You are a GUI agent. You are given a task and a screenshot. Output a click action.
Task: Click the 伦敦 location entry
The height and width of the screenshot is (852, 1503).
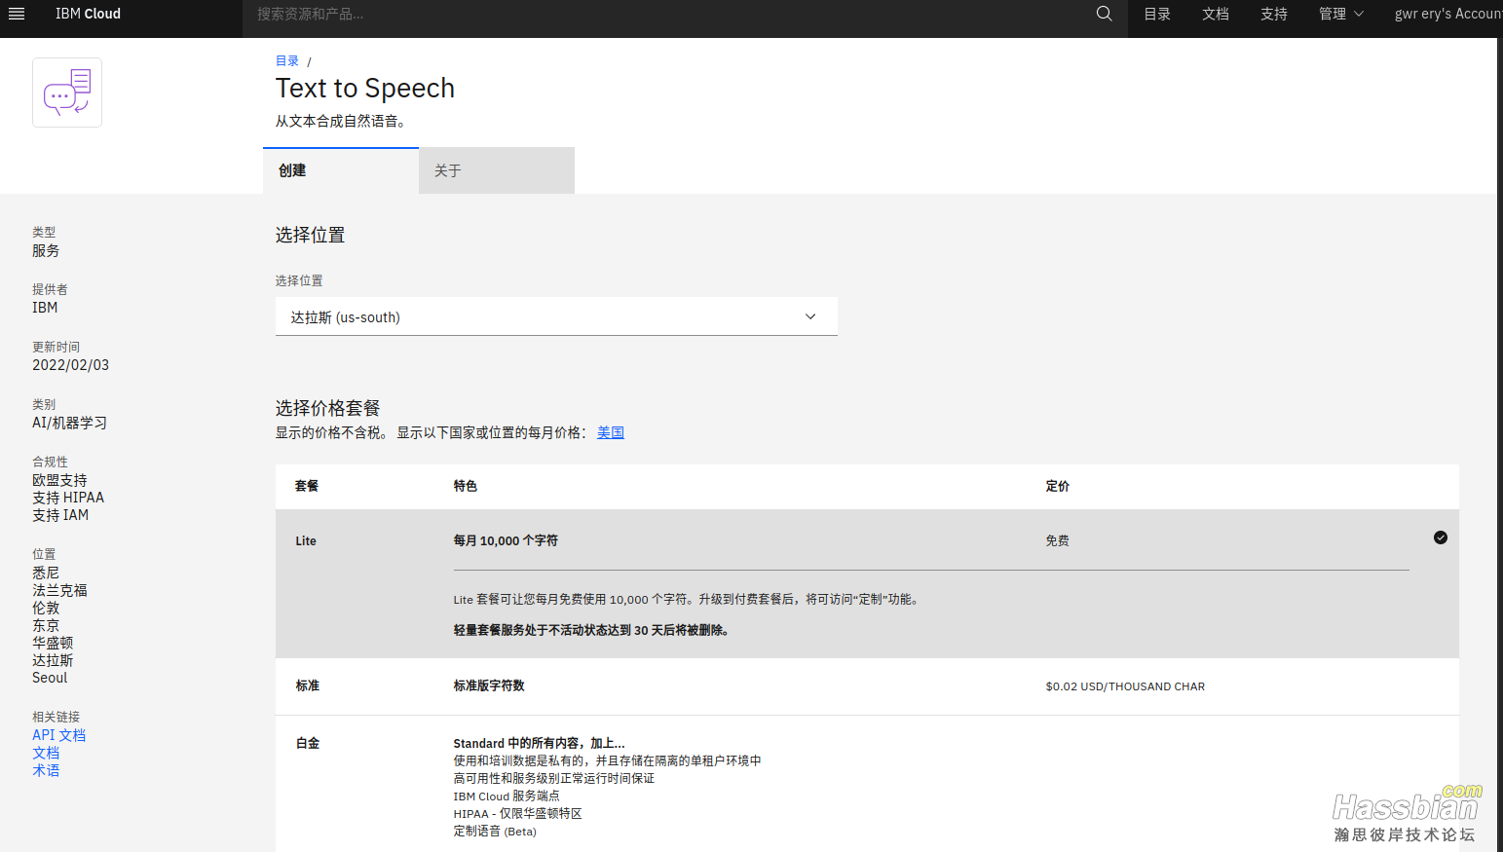(46, 608)
